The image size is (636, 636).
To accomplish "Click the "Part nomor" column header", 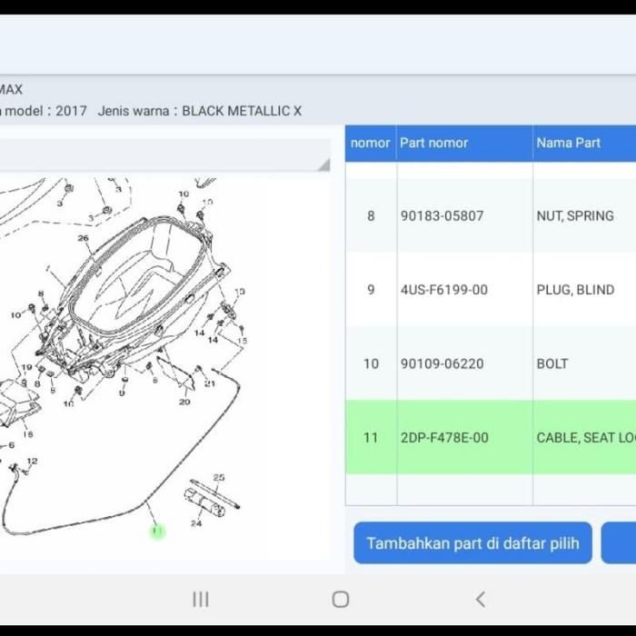I will (x=434, y=143).
